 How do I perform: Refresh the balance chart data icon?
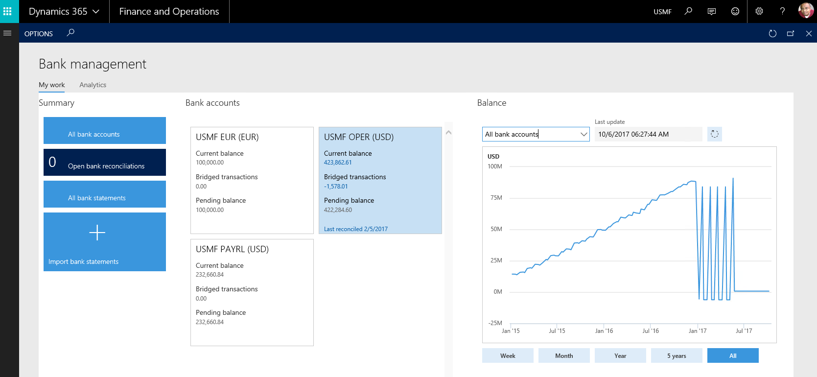pos(715,134)
